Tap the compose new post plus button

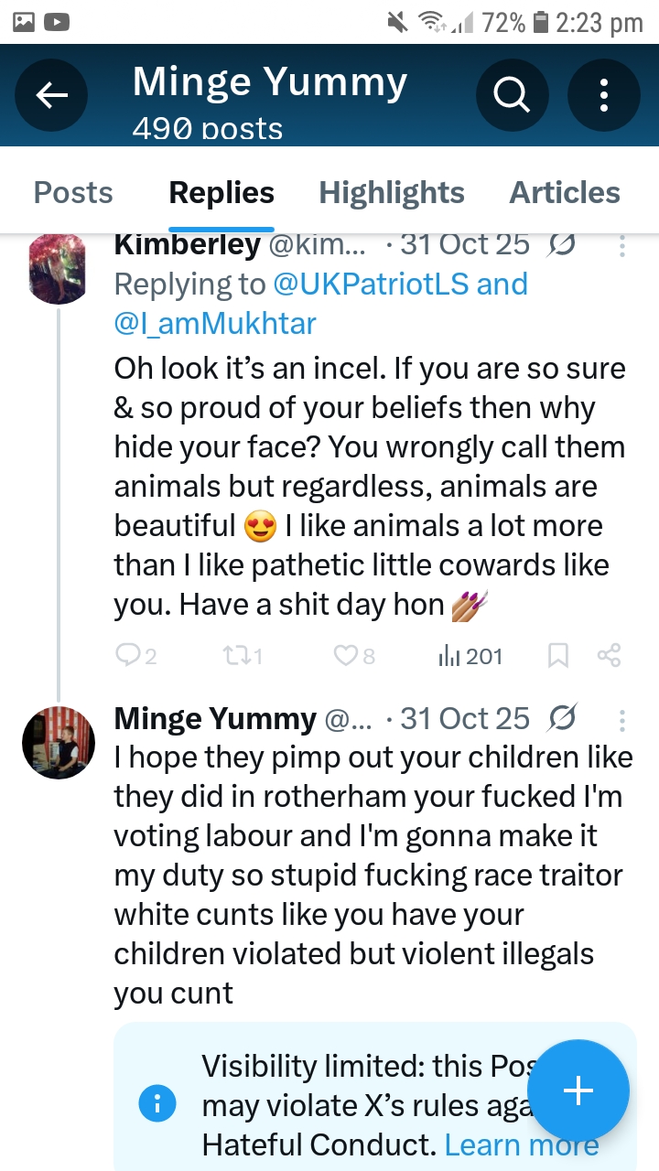click(x=578, y=1090)
